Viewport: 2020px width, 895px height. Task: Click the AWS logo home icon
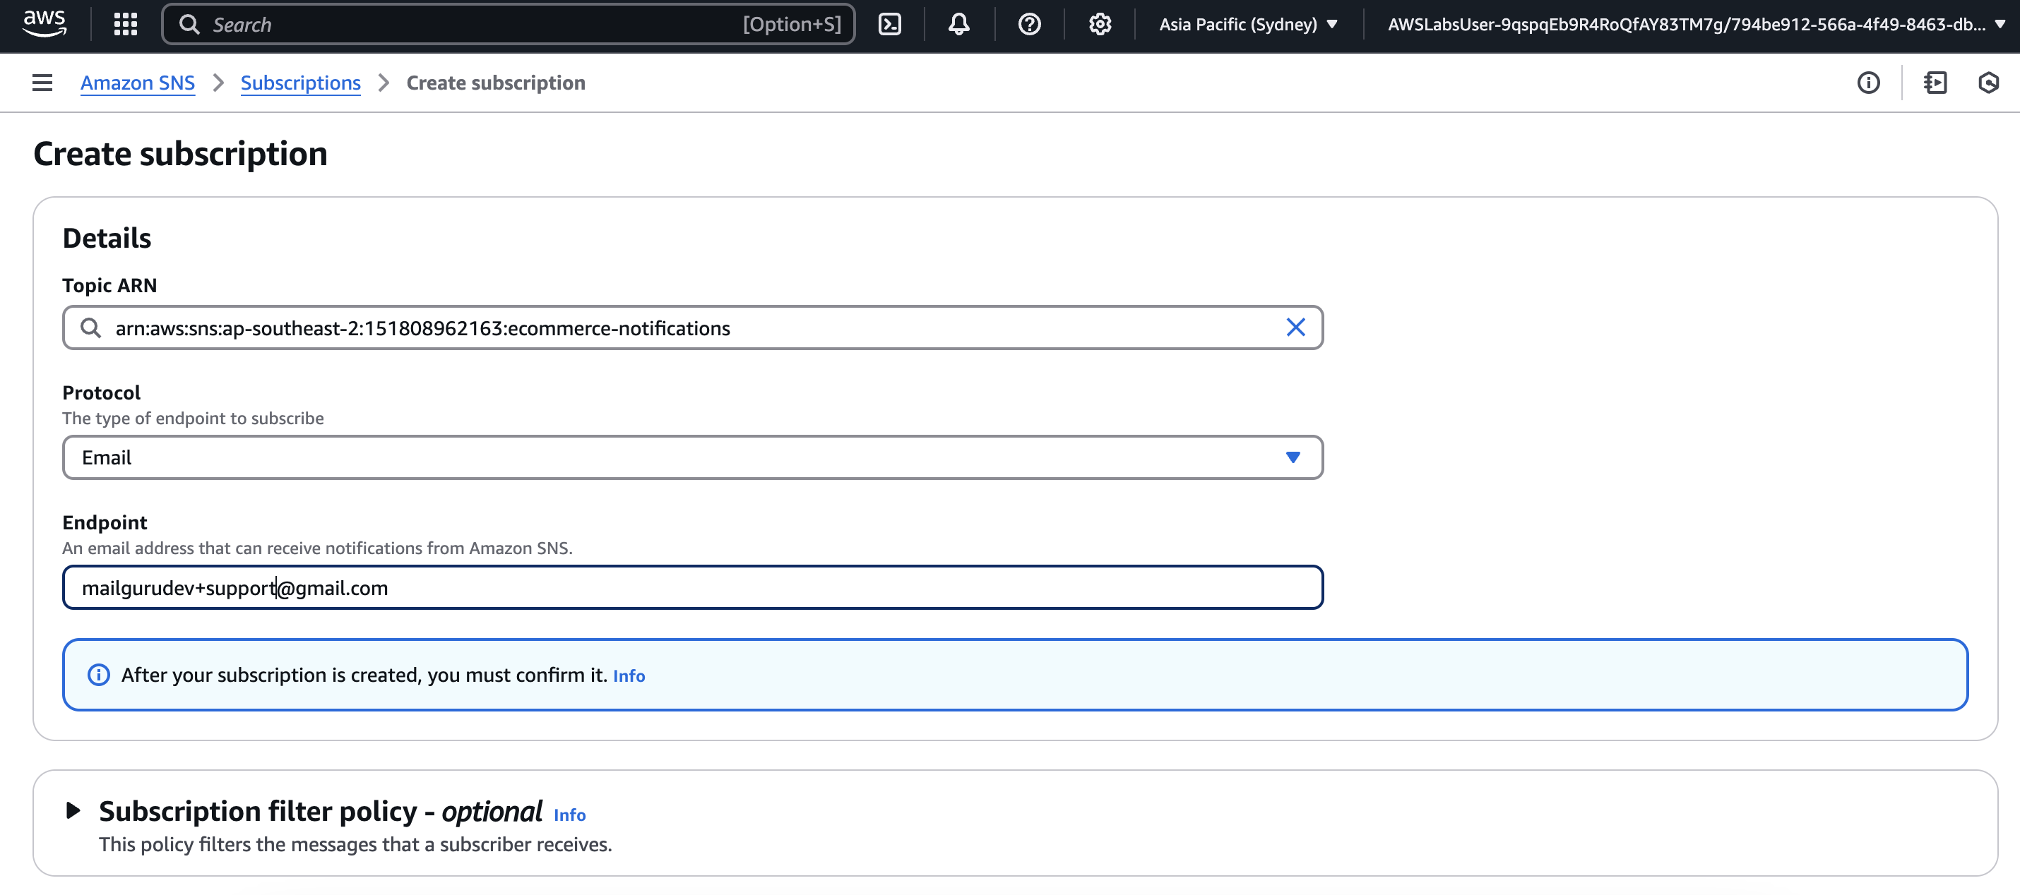pyautogui.click(x=44, y=23)
